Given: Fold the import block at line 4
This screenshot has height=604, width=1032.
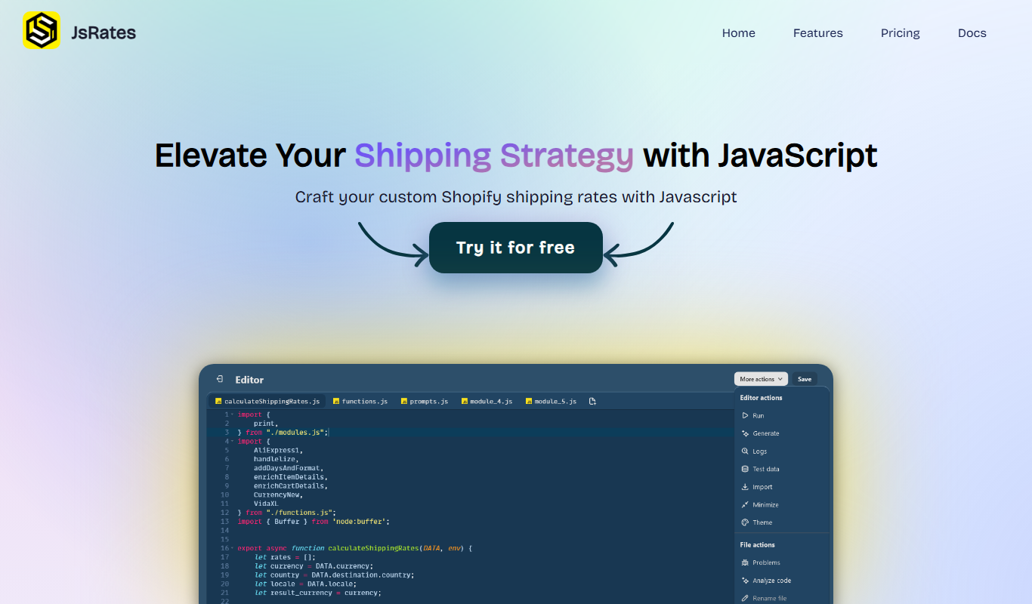Looking at the screenshot, I should pos(232,441).
